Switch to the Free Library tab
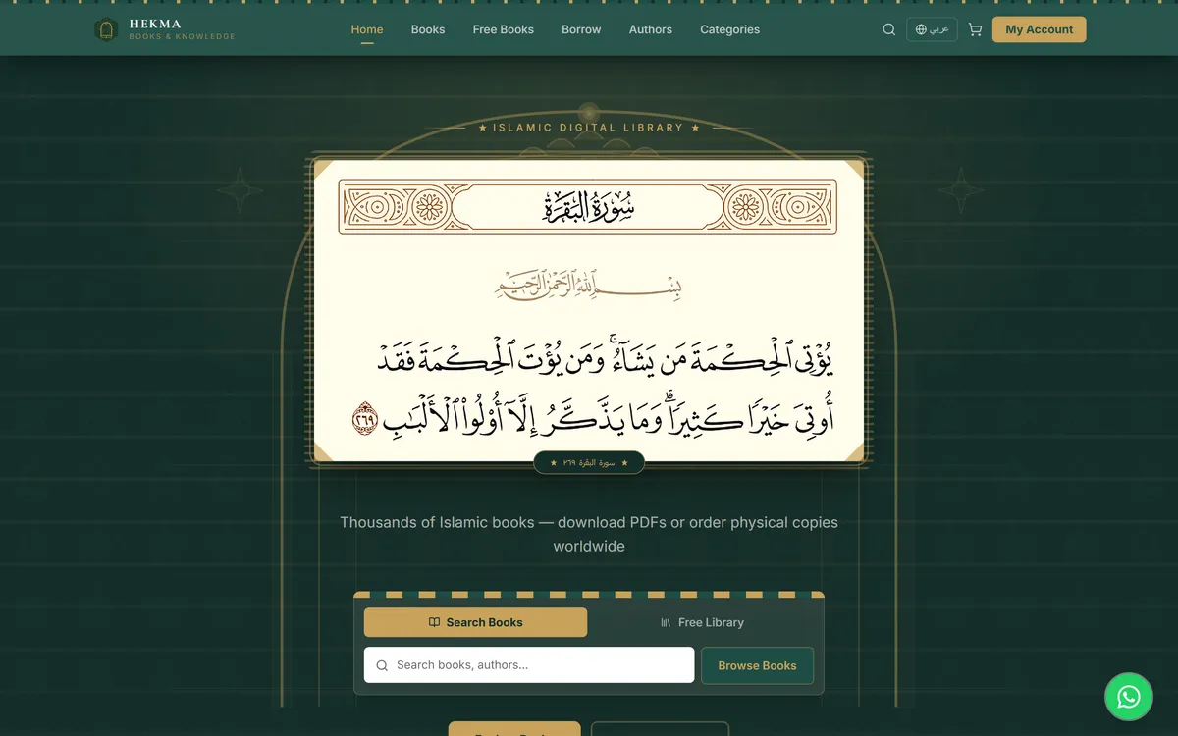 pos(702,622)
